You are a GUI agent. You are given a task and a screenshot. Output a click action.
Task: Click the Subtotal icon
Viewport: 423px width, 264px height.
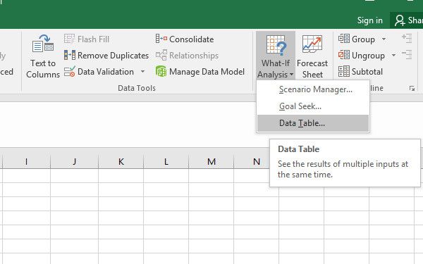click(x=344, y=72)
